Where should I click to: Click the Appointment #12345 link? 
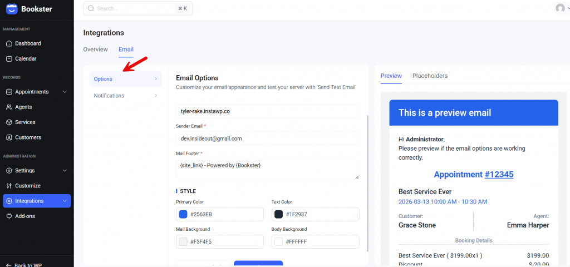coord(499,174)
